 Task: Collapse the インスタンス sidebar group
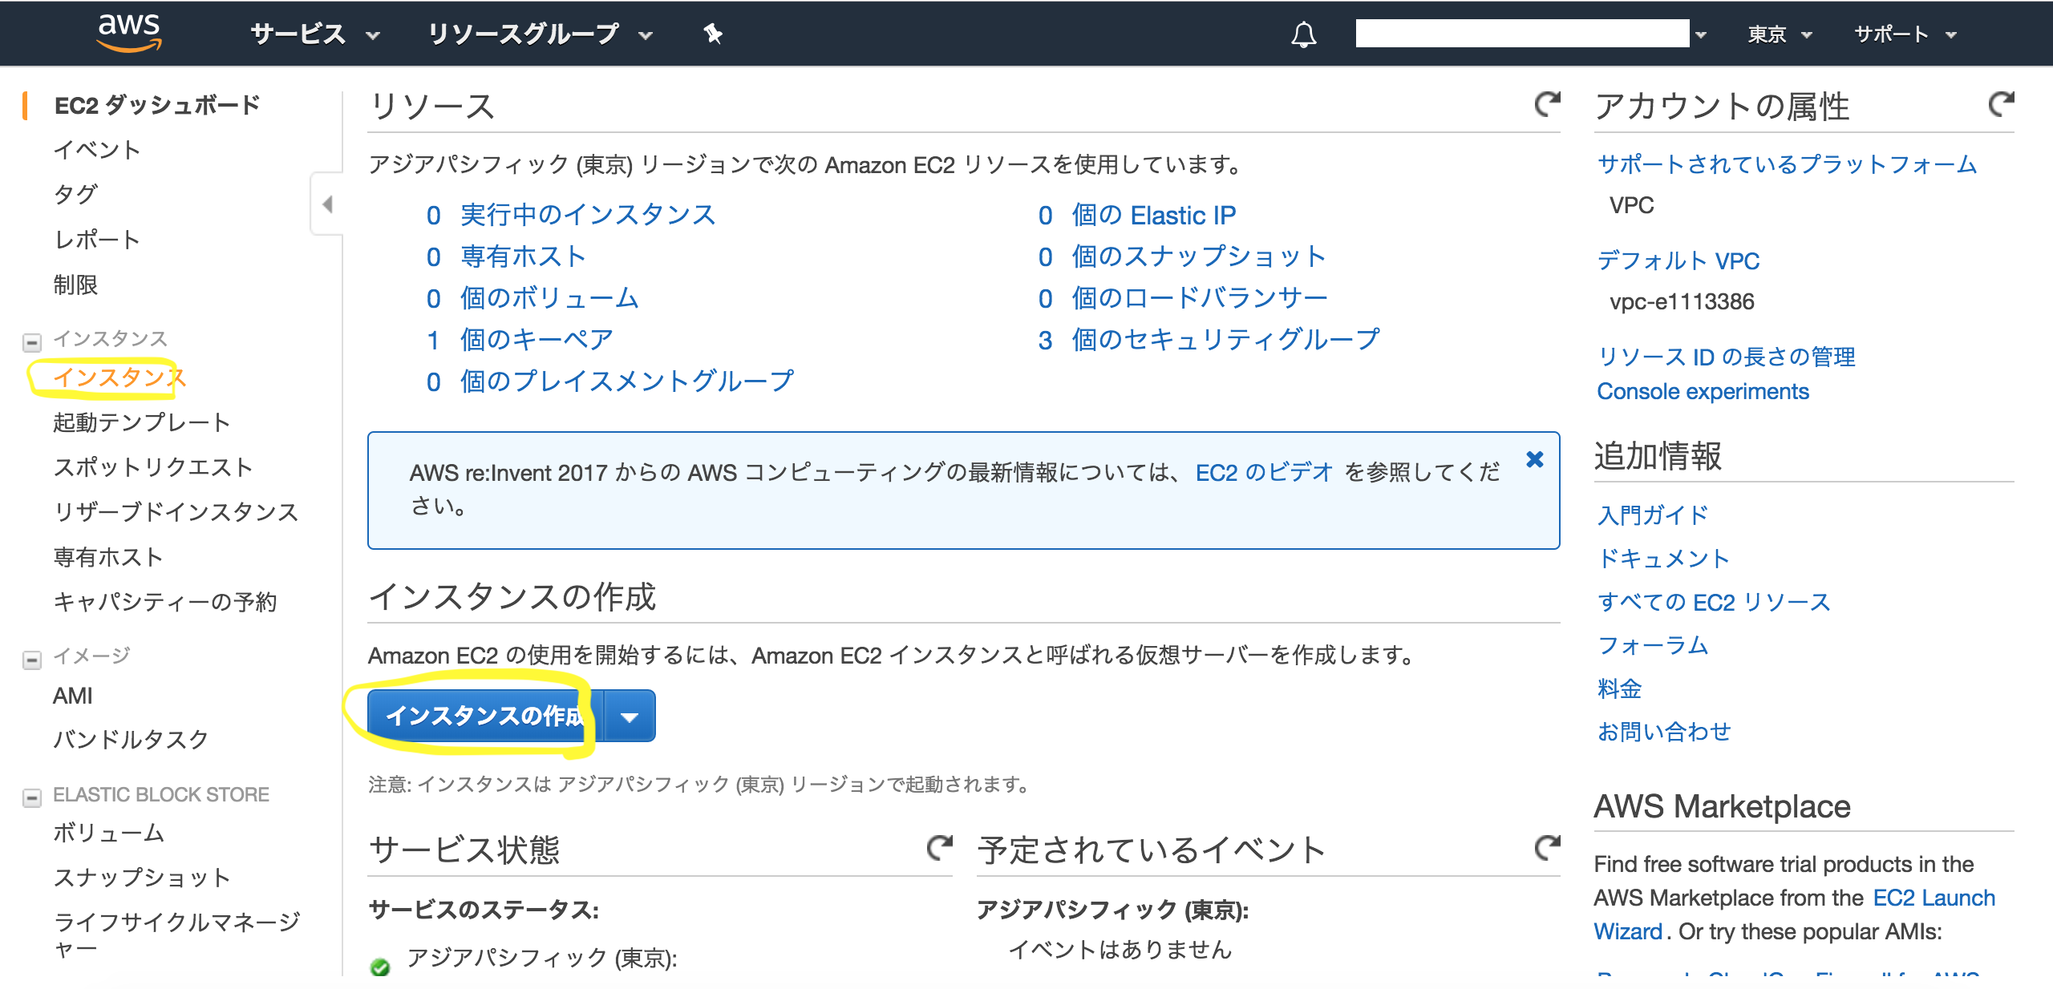pyautogui.click(x=32, y=342)
